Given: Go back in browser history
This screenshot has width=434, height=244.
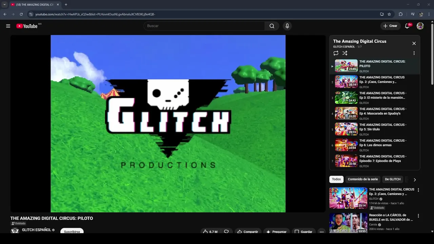Looking at the screenshot, I should (x=5, y=14).
